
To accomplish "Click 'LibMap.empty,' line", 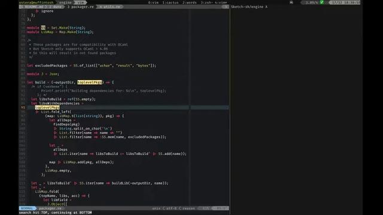I will (x=58, y=171).
